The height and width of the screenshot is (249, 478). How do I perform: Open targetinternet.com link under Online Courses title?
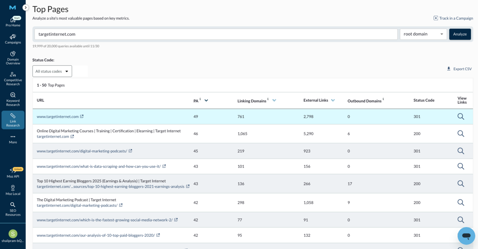pyautogui.click(x=53, y=136)
